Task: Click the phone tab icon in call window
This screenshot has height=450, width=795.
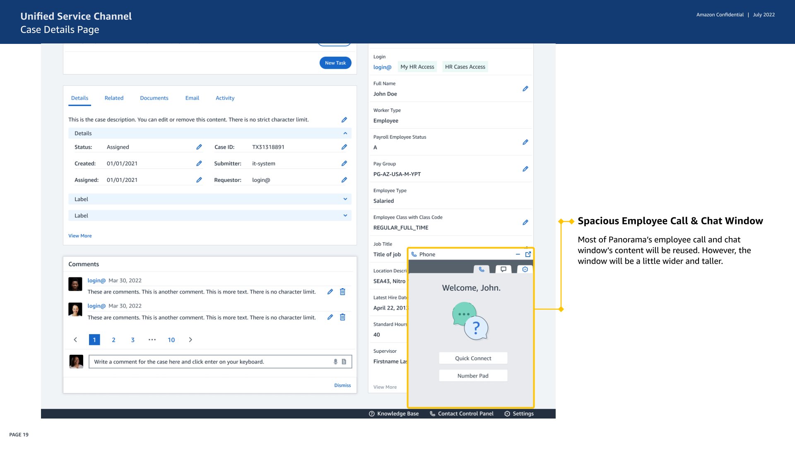Action: (x=482, y=270)
